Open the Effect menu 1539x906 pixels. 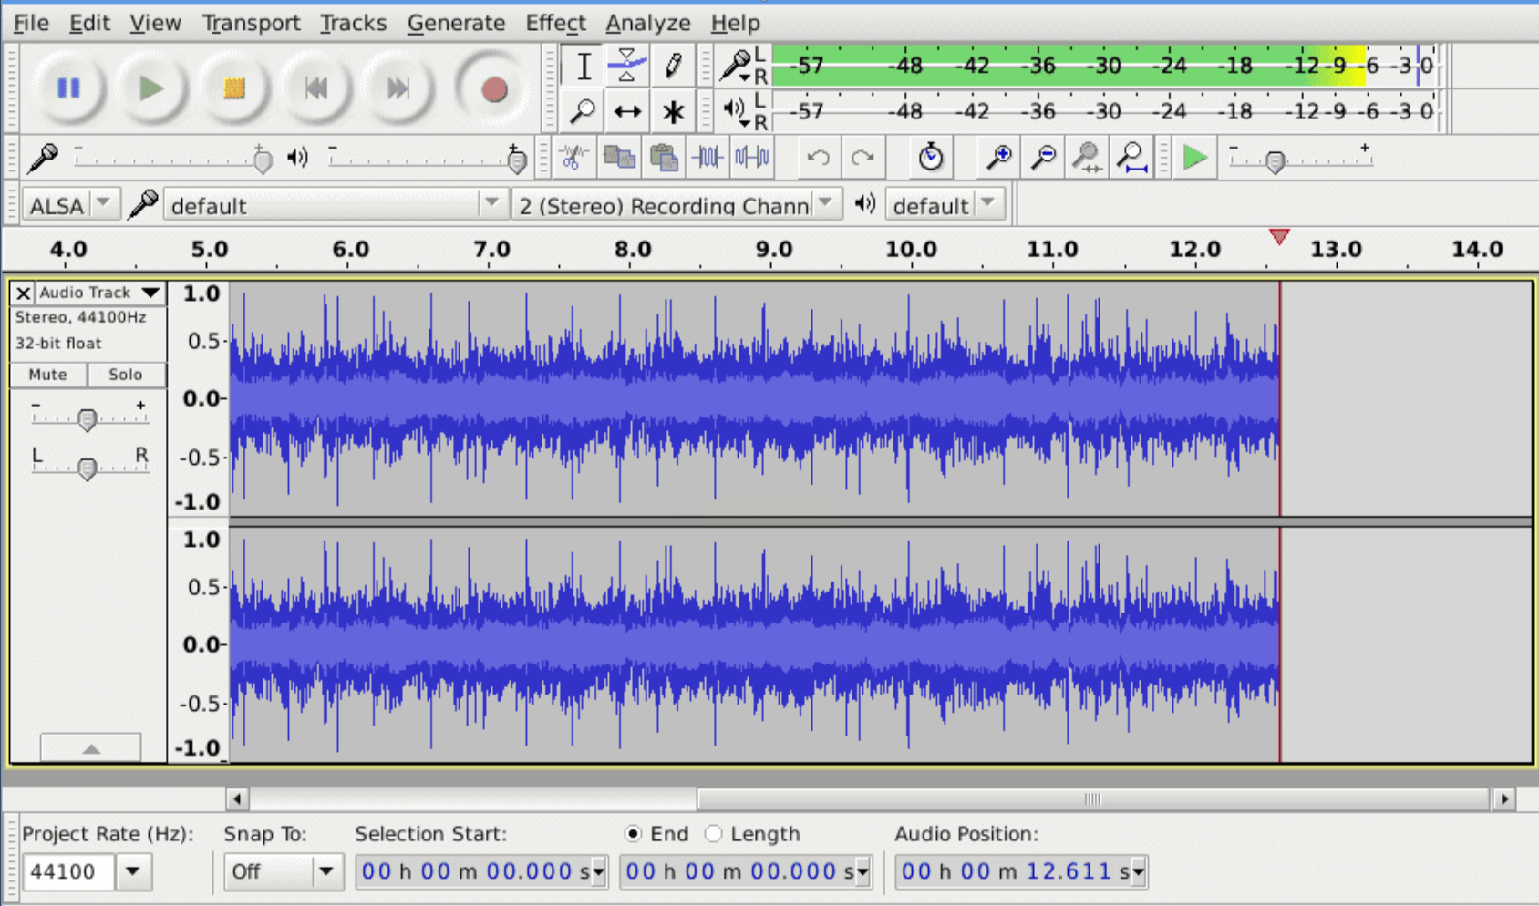pyautogui.click(x=555, y=23)
